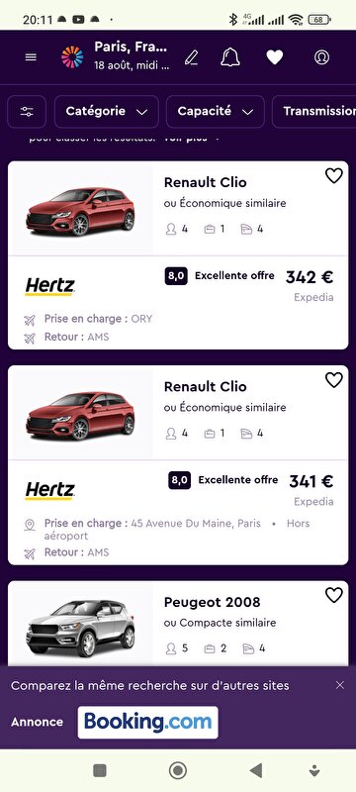The width and height of the screenshot is (356, 792).
Task: Tap the colorful Momondo logo
Action: point(72,57)
